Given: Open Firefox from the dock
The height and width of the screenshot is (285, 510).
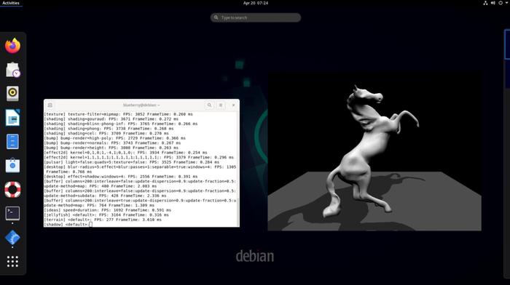Looking at the screenshot, I should pyautogui.click(x=12, y=46).
